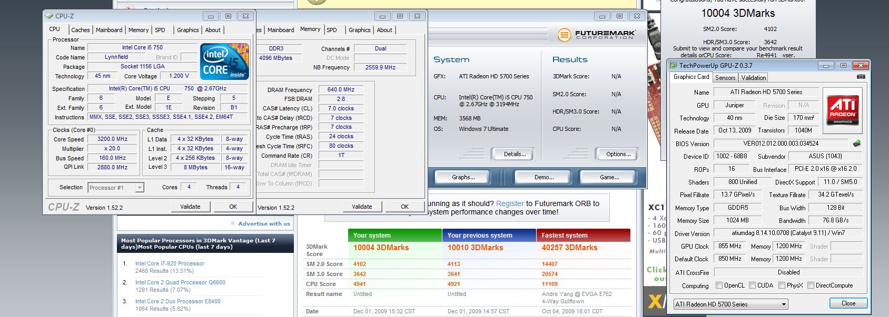Open the Graphics tab in first CPU-Z window
This screenshot has width=889, height=317.
[x=188, y=30]
